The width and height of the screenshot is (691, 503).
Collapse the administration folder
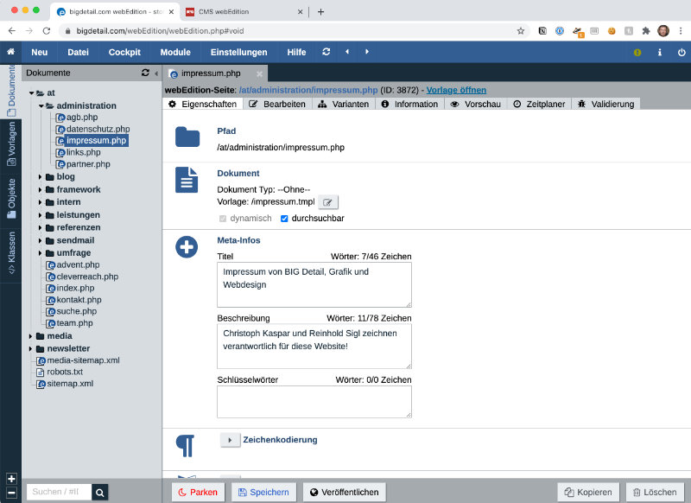[40, 105]
